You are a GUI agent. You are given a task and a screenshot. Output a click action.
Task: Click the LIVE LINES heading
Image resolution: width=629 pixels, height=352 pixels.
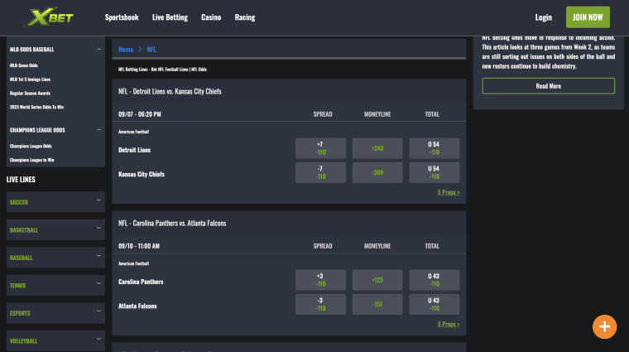point(21,180)
